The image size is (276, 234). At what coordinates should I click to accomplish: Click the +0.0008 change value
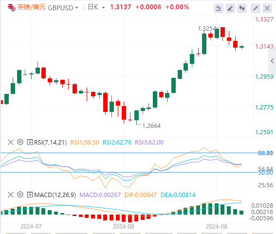click(x=148, y=7)
